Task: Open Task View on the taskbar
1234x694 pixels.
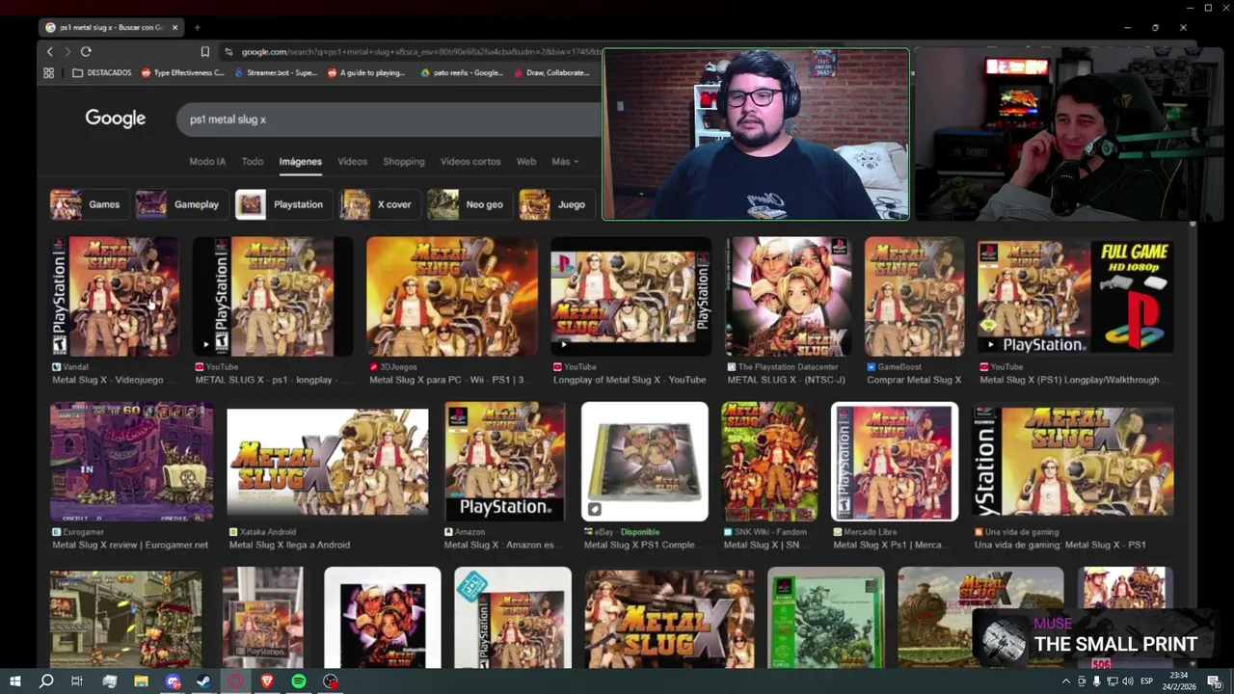Action: [77, 681]
